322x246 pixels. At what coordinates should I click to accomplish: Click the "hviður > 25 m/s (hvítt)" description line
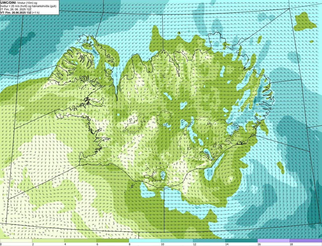click(x=14, y=6)
